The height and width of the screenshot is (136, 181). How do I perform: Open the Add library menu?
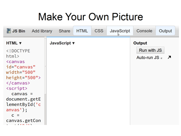coord(42,31)
